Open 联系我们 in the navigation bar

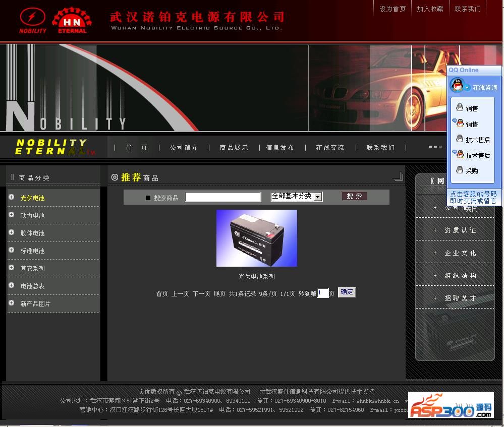380,148
